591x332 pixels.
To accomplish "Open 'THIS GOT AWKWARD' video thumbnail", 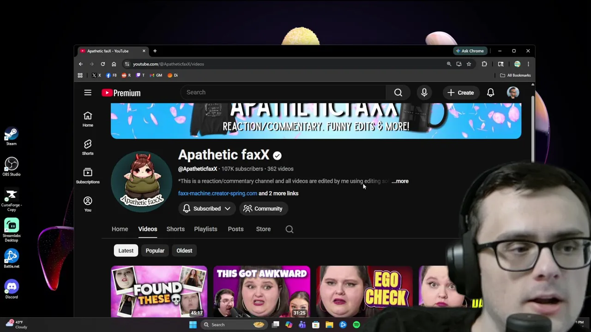I will tap(262, 292).
